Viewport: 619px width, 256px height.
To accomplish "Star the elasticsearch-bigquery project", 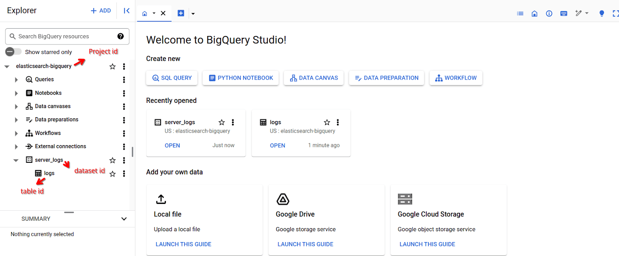I will pyautogui.click(x=113, y=67).
